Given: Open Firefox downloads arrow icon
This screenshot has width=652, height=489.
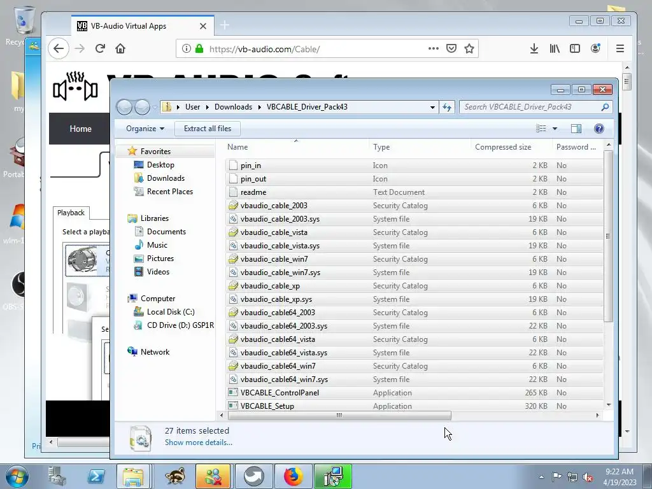Looking at the screenshot, I should point(534,48).
